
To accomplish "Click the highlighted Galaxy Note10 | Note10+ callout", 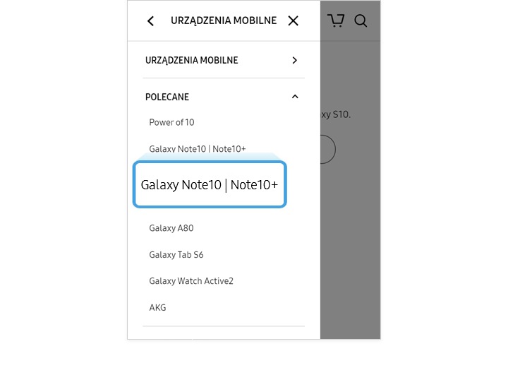I will (210, 184).
